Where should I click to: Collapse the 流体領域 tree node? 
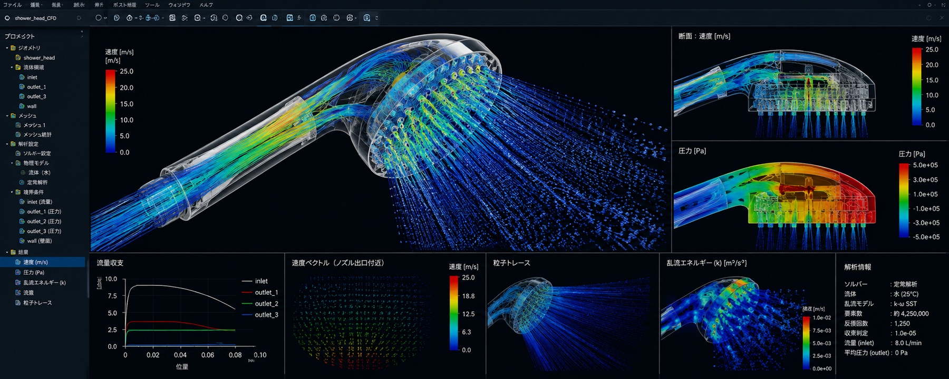[x=12, y=67]
